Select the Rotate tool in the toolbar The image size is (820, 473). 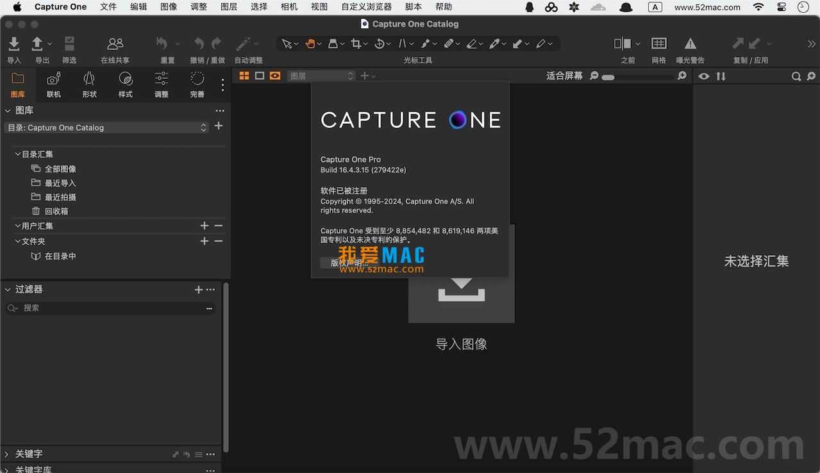point(381,44)
